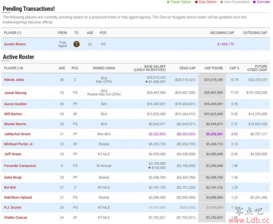Select Jamal Murray cap figure $29,467,800

214,93
